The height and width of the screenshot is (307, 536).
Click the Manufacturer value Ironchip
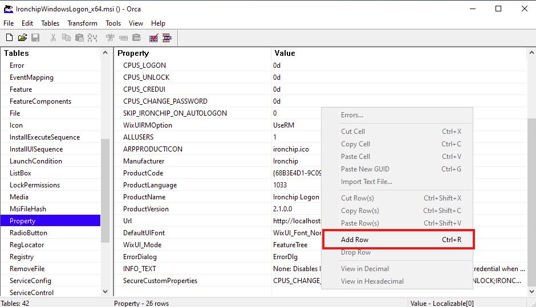point(287,161)
